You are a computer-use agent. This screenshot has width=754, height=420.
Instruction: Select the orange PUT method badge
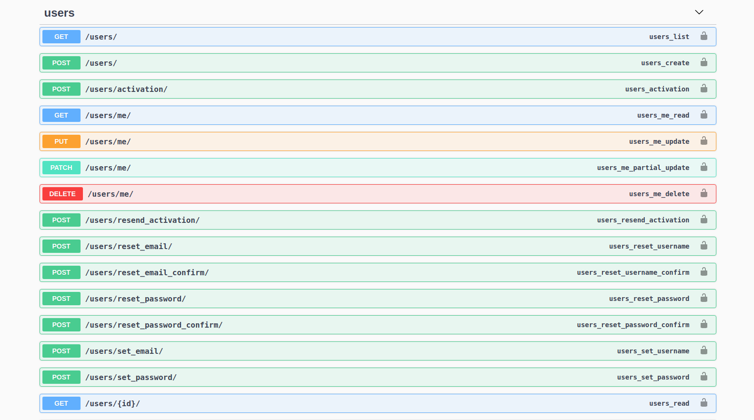(x=61, y=141)
